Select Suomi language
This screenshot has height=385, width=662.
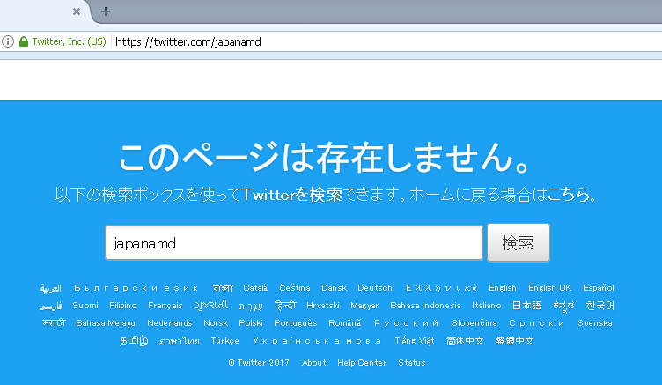pos(85,305)
